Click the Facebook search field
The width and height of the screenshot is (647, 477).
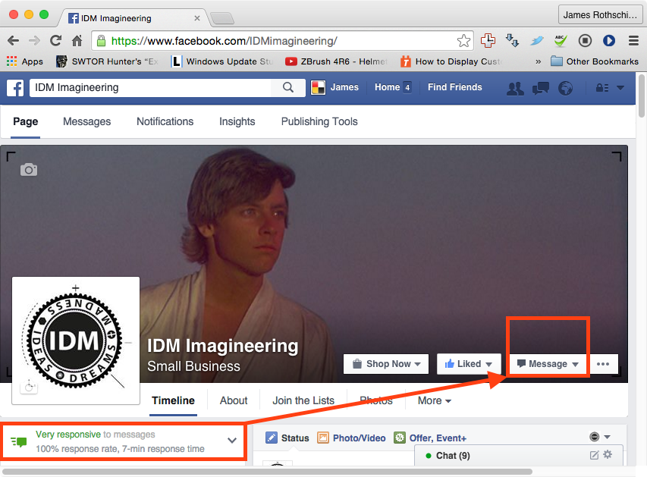point(151,87)
